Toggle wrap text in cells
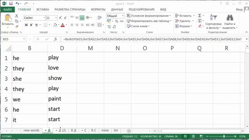The width and height of the screenshot is (249, 140). [100, 17]
